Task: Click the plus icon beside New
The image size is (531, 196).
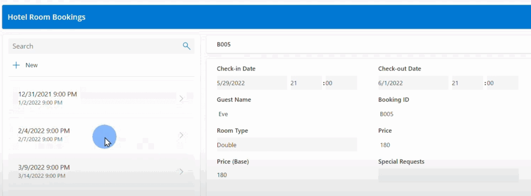Action: click(x=16, y=65)
